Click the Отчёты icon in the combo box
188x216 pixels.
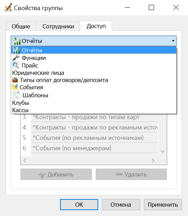click(17, 41)
